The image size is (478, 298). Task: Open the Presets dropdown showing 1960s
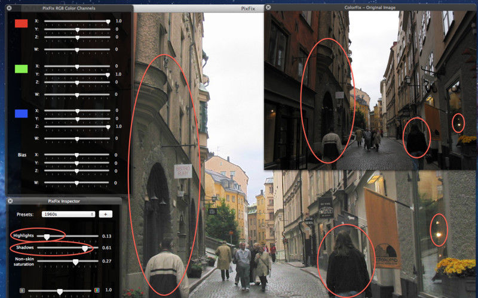click(68, 214)
